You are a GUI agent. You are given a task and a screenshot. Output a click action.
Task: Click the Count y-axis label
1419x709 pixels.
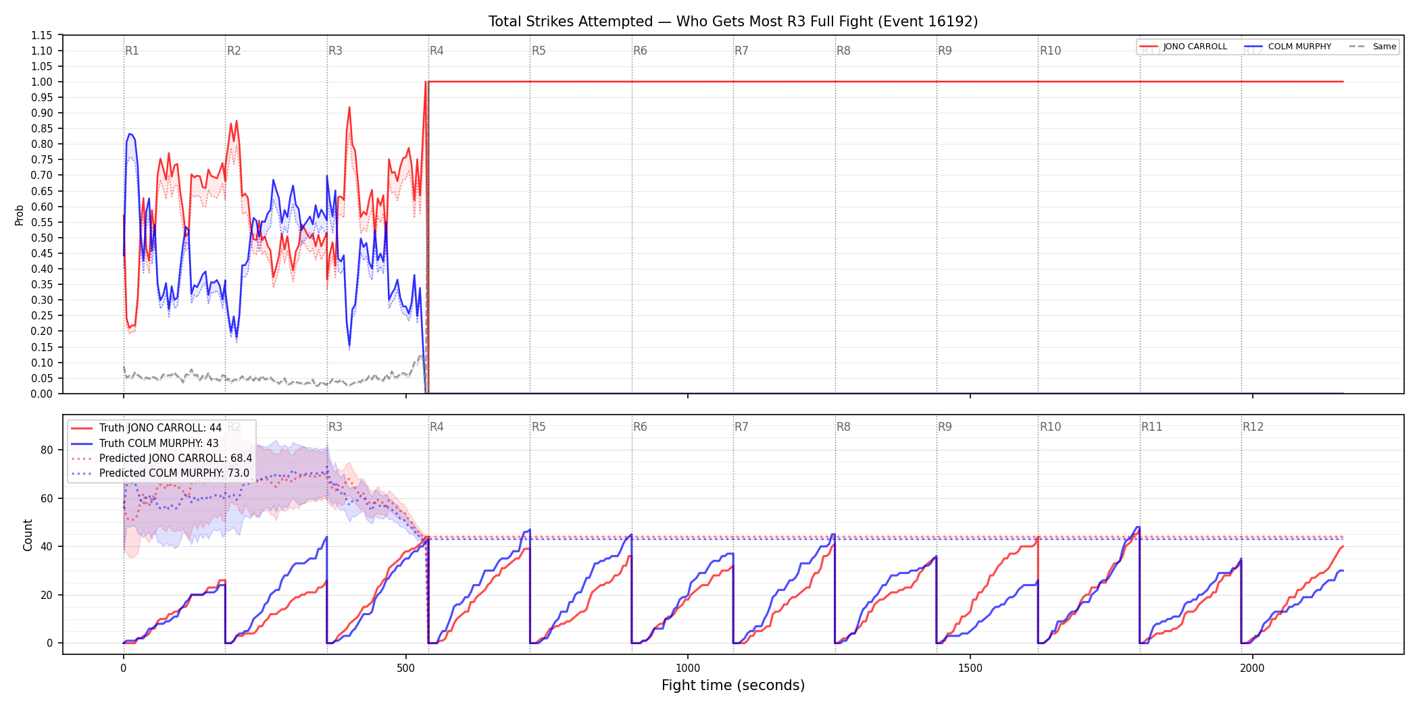pyautogui.click(x=28, y=535)
